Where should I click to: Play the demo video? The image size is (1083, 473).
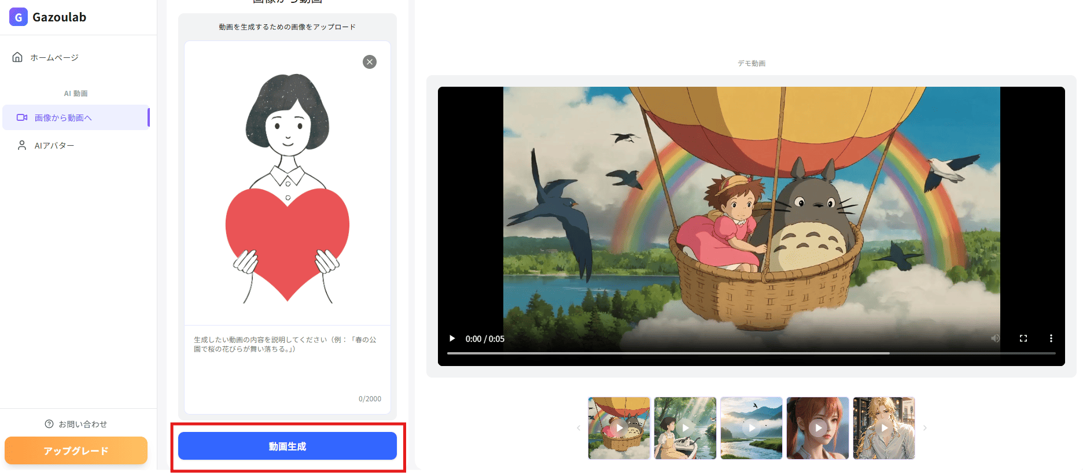pyautogui.click(x=452, y=339)
